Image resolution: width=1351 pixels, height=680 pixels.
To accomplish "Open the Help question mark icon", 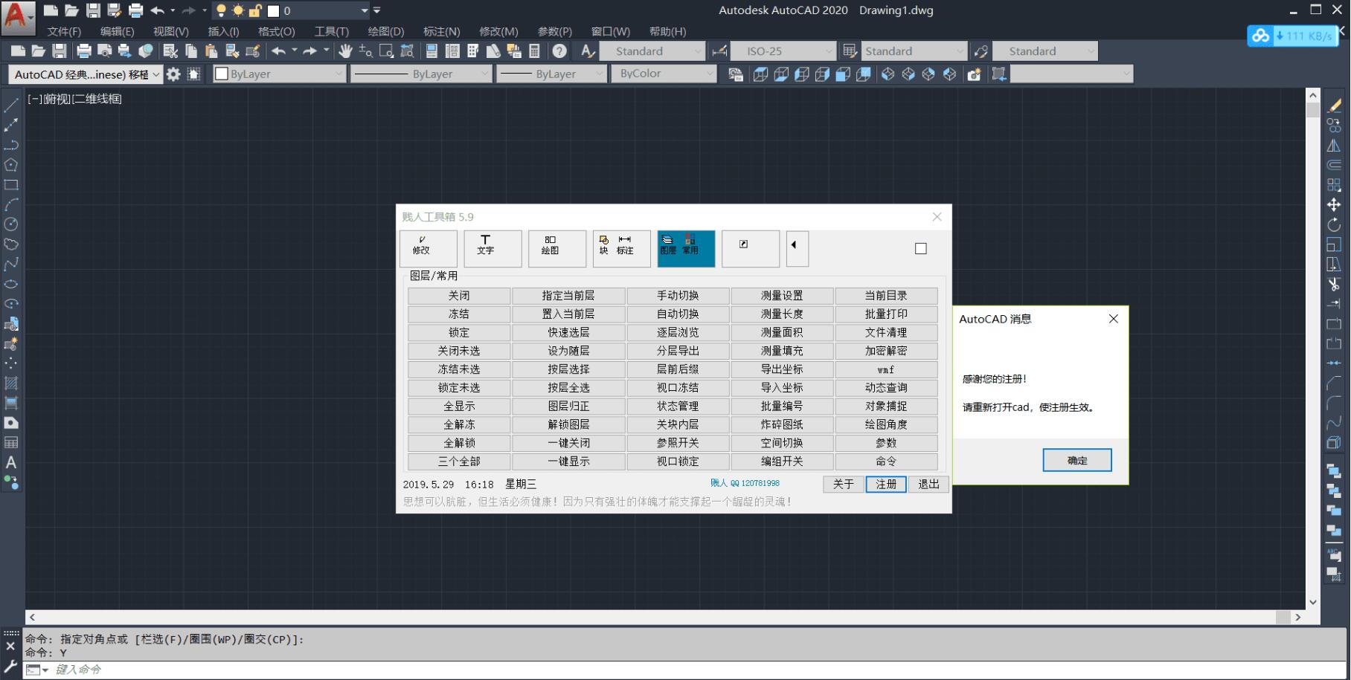I will tap(559, 51).
